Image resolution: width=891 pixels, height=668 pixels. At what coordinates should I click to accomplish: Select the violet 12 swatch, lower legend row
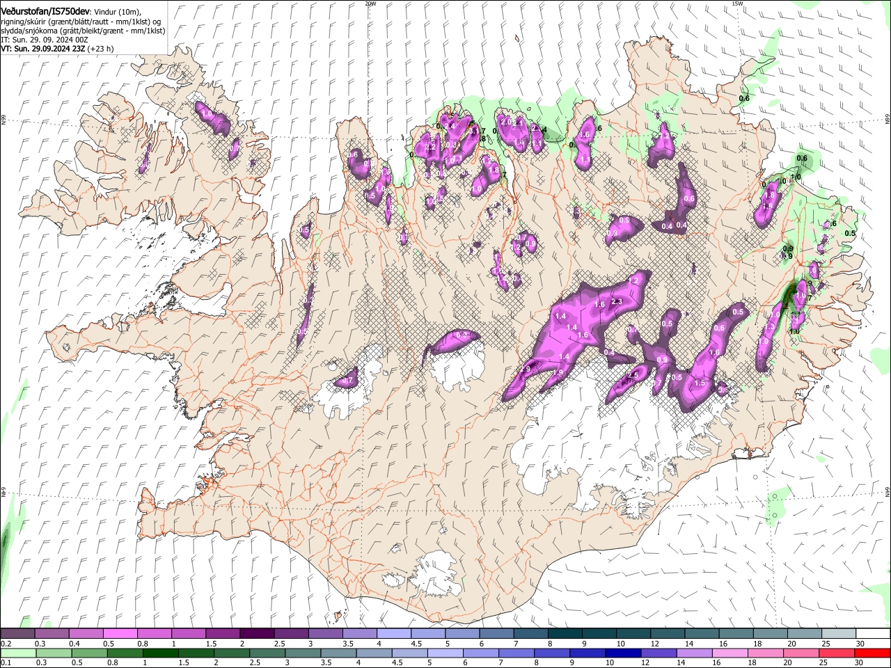pyautogui.click(x=659, y=653)
